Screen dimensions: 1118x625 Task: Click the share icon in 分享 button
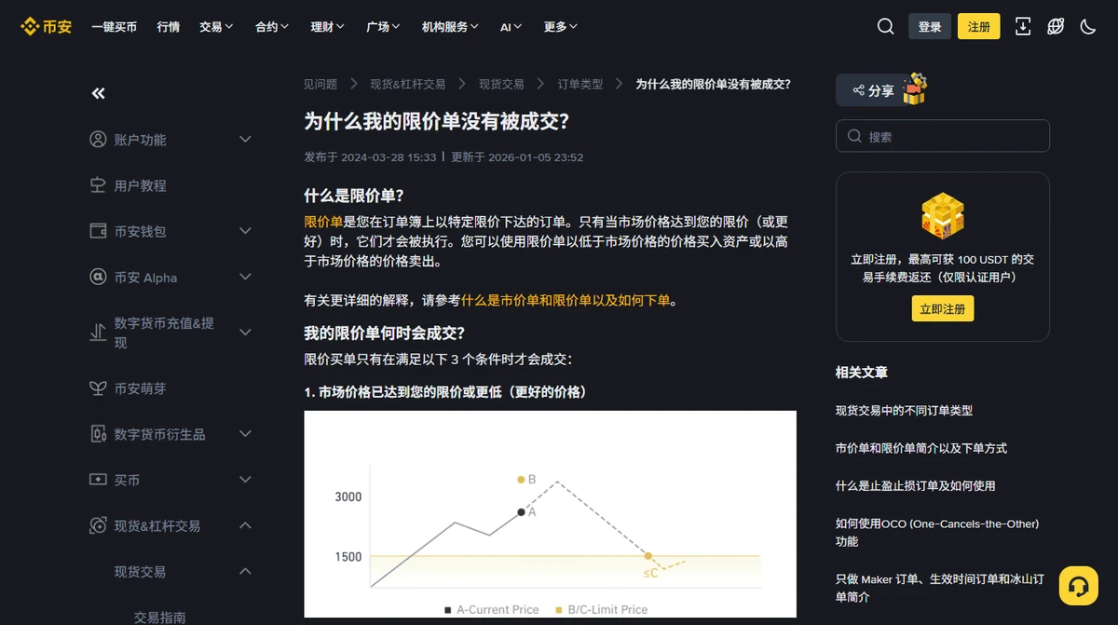857,91
